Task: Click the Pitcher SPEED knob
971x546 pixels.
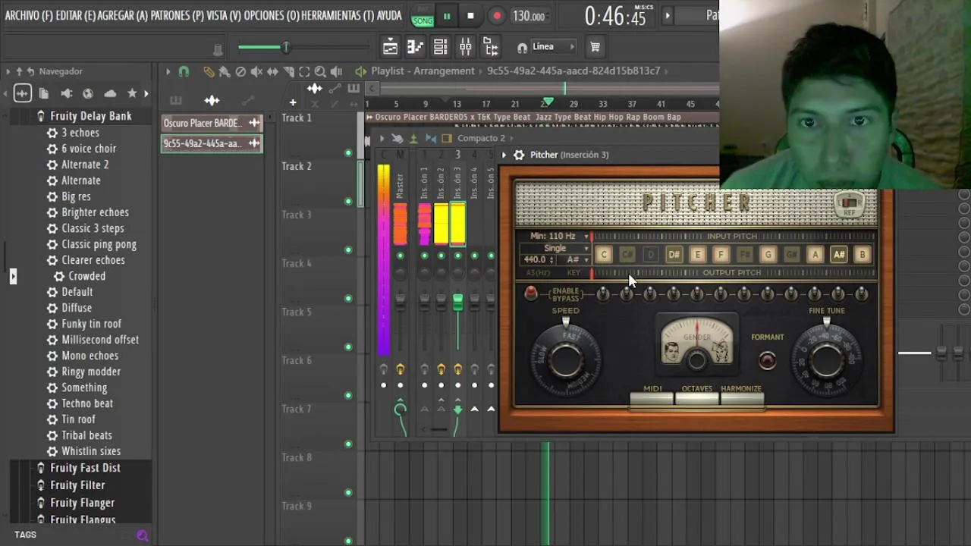Action: [566, 359]
